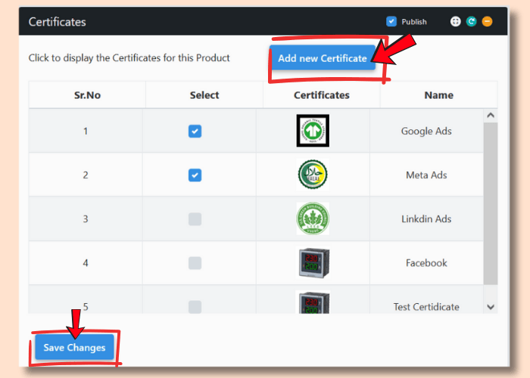The width and height of the screenshot is (530, 378).
Task: Click the Meta Ads halal certificate logo
Action: pyautogui.click(x=313, y=175)
